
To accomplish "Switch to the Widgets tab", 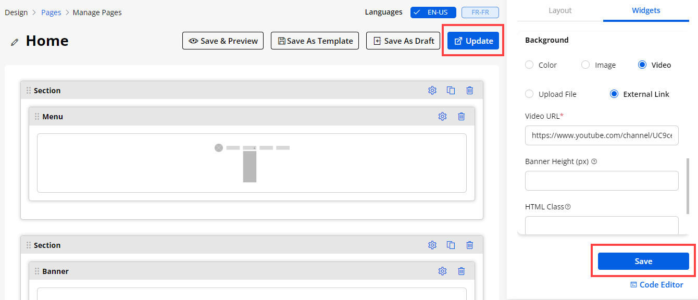I will click(x=646, y=10).
